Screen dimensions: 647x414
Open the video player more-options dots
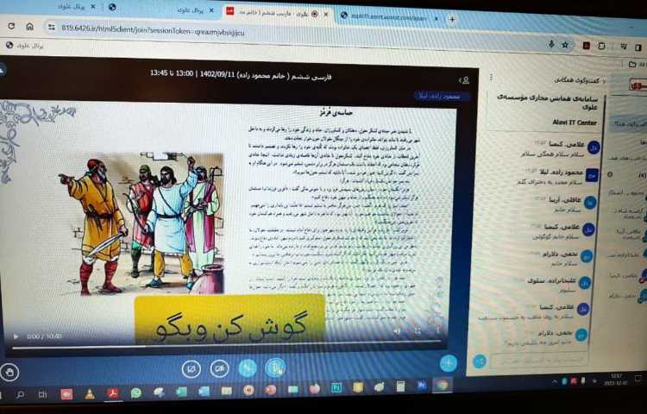pos(437,329)
